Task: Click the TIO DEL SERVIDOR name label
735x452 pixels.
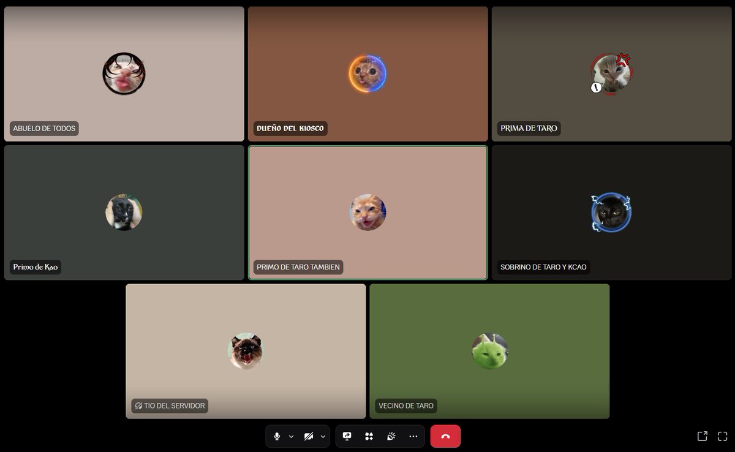Action: click(x=170, y=405)
